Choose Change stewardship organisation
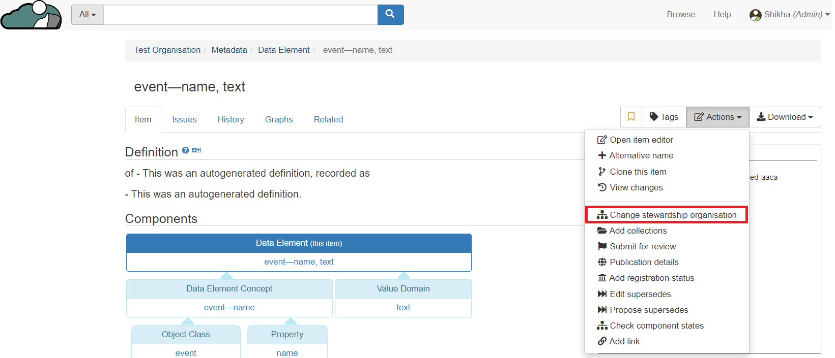Image resolution: width=835 pixels, height=358 pixels. pos(673,215)
